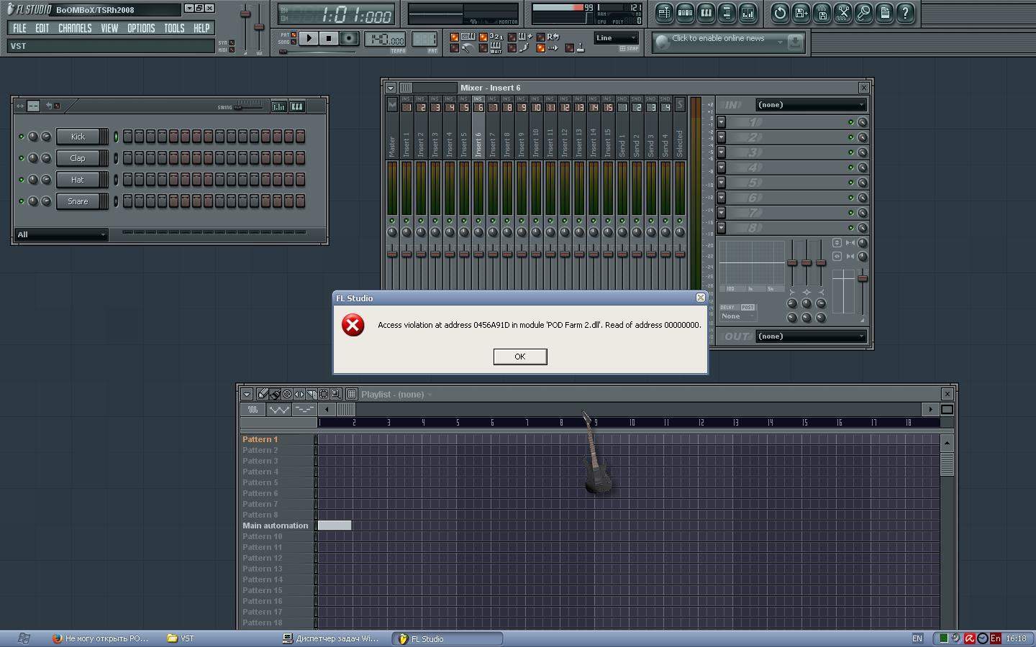Click the swing slider in step sequencer

pyautogui.click(x=248, y=106)
